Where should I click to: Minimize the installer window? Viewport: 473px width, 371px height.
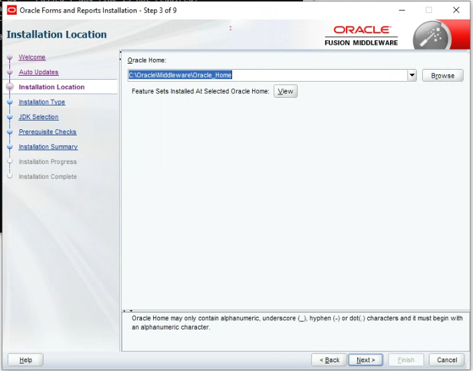point(402,10)
